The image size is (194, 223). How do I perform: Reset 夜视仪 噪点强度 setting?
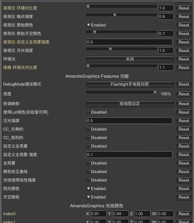coord(184,17)
